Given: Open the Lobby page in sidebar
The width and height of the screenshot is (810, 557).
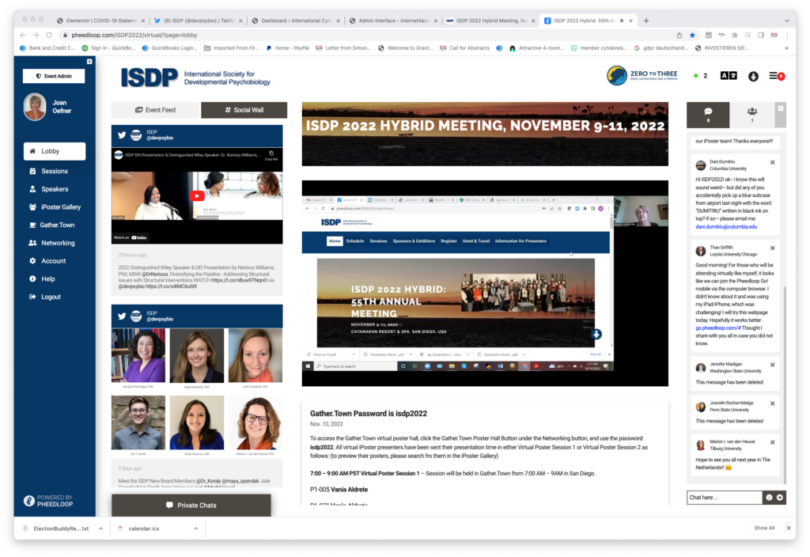Looking at the screenshot, I should (x=55, y=151).
